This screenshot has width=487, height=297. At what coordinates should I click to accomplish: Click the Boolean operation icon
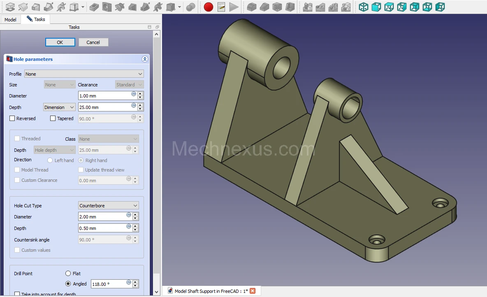[190, 7]
